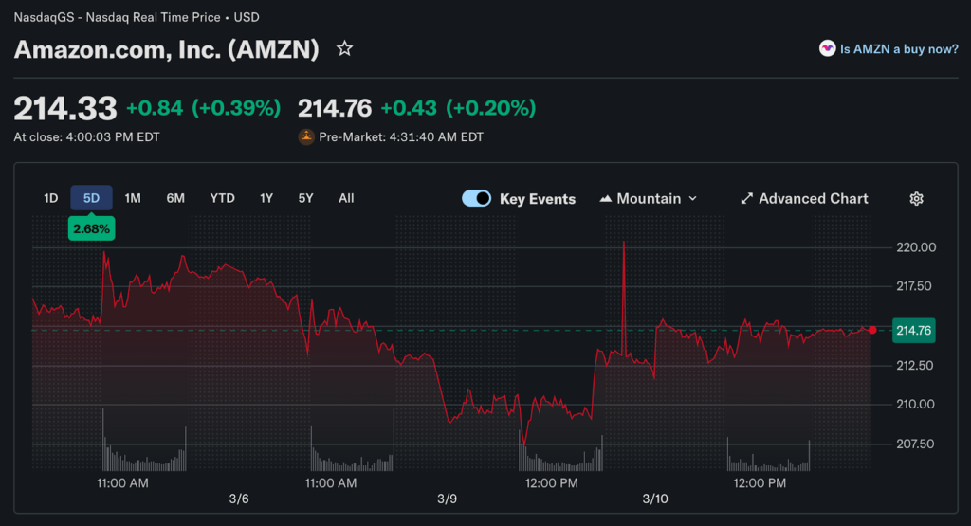The height and width of the screenshot is (526, 971).
Task: Toggle the Key Events switch off
Action: tap(476, 198)
